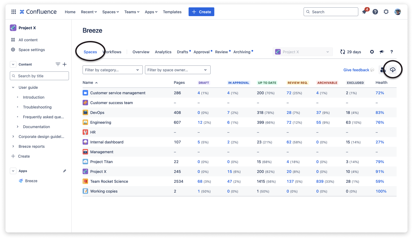Open the Spaces menu in top navigation

[110, 12]
